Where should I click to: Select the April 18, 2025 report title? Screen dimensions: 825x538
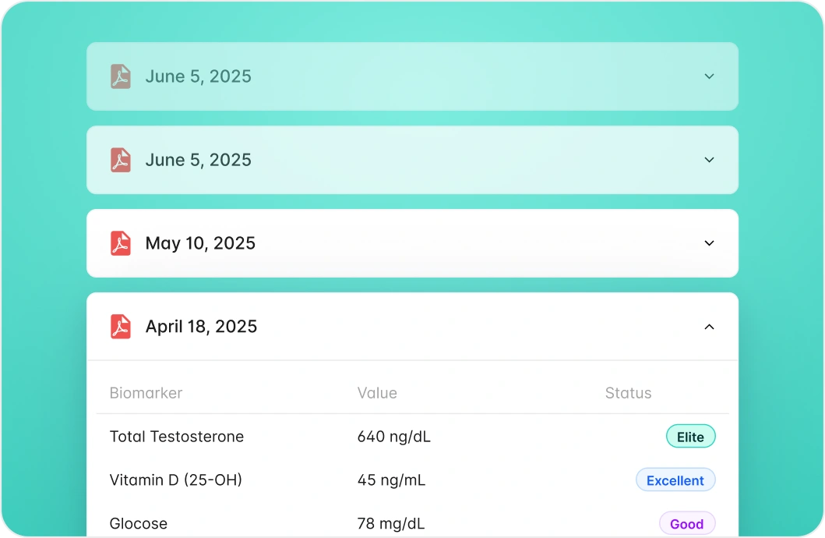tap(201, 327)
